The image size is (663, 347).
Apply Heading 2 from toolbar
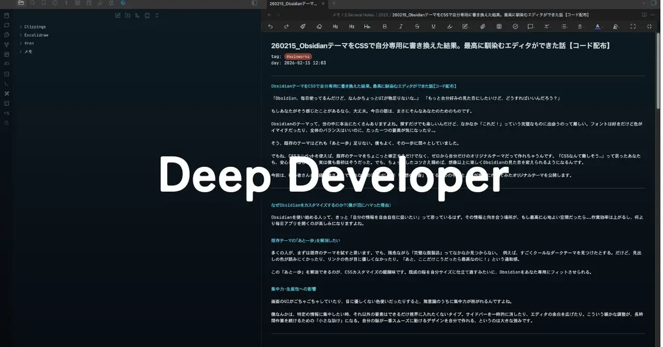tap(335, 26)
